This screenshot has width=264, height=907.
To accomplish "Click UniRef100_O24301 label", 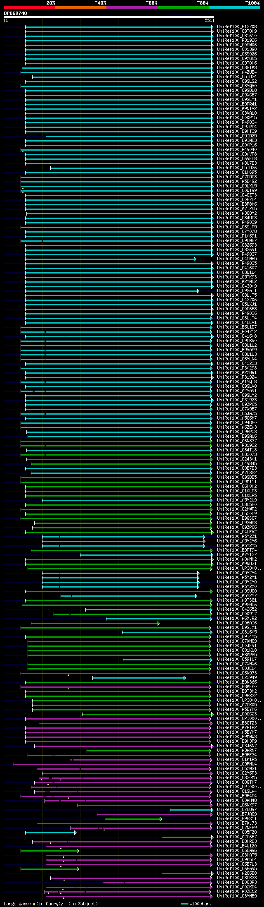I will (x=237, y=459).
